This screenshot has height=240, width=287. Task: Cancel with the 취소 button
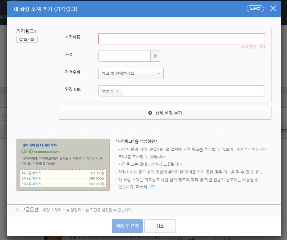(160, 226)
